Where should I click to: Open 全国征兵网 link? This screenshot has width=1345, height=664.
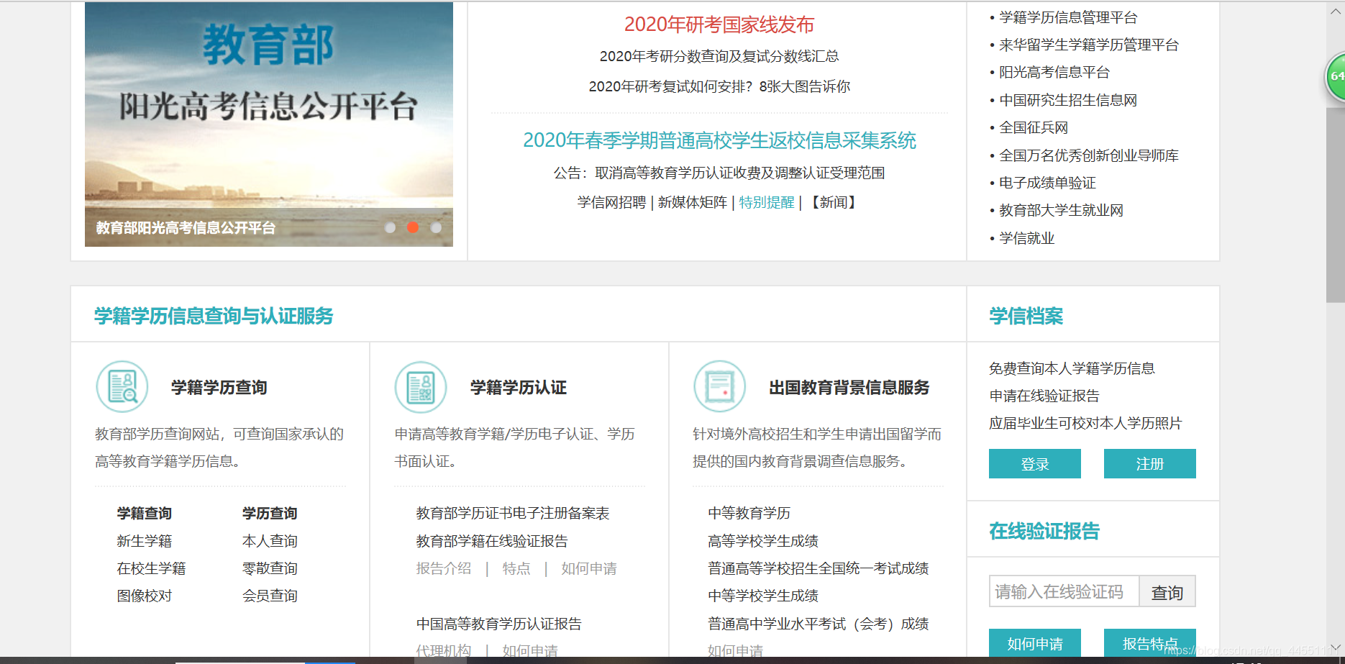click(1034, 127)
